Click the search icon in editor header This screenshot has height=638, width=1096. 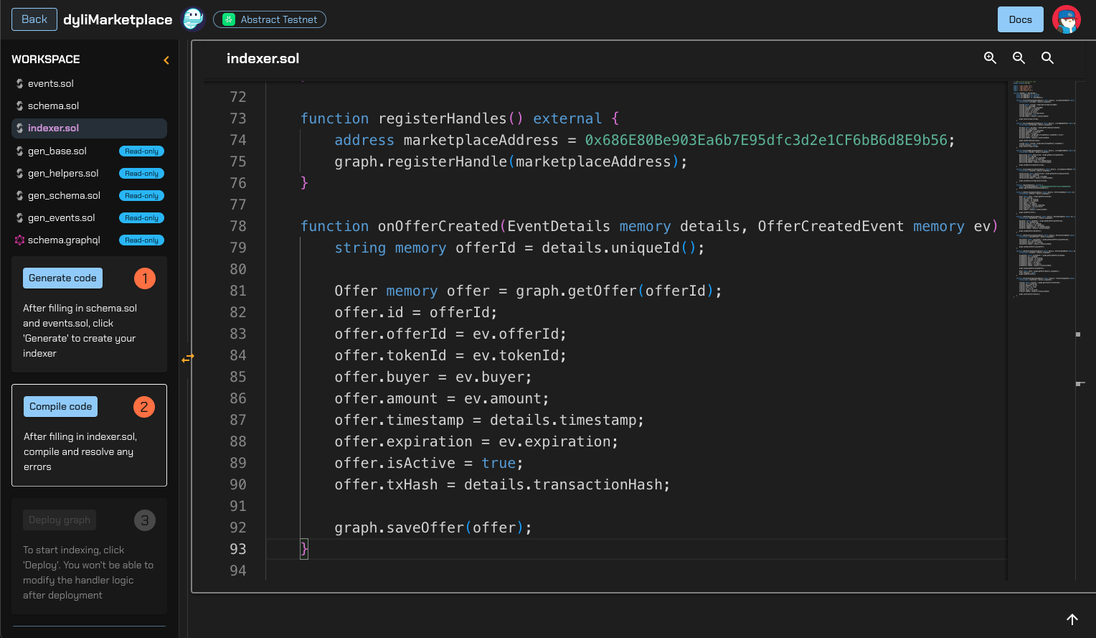click(1047, 58)
